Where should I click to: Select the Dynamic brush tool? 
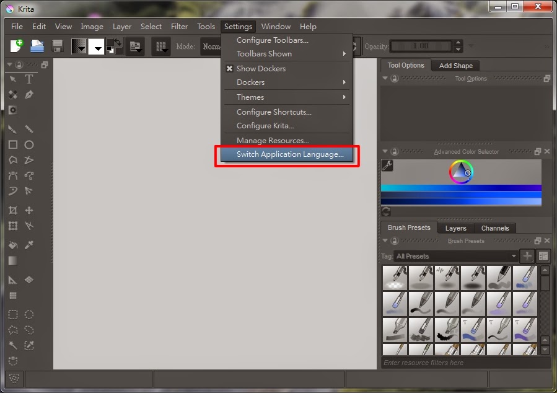point(13,191)
